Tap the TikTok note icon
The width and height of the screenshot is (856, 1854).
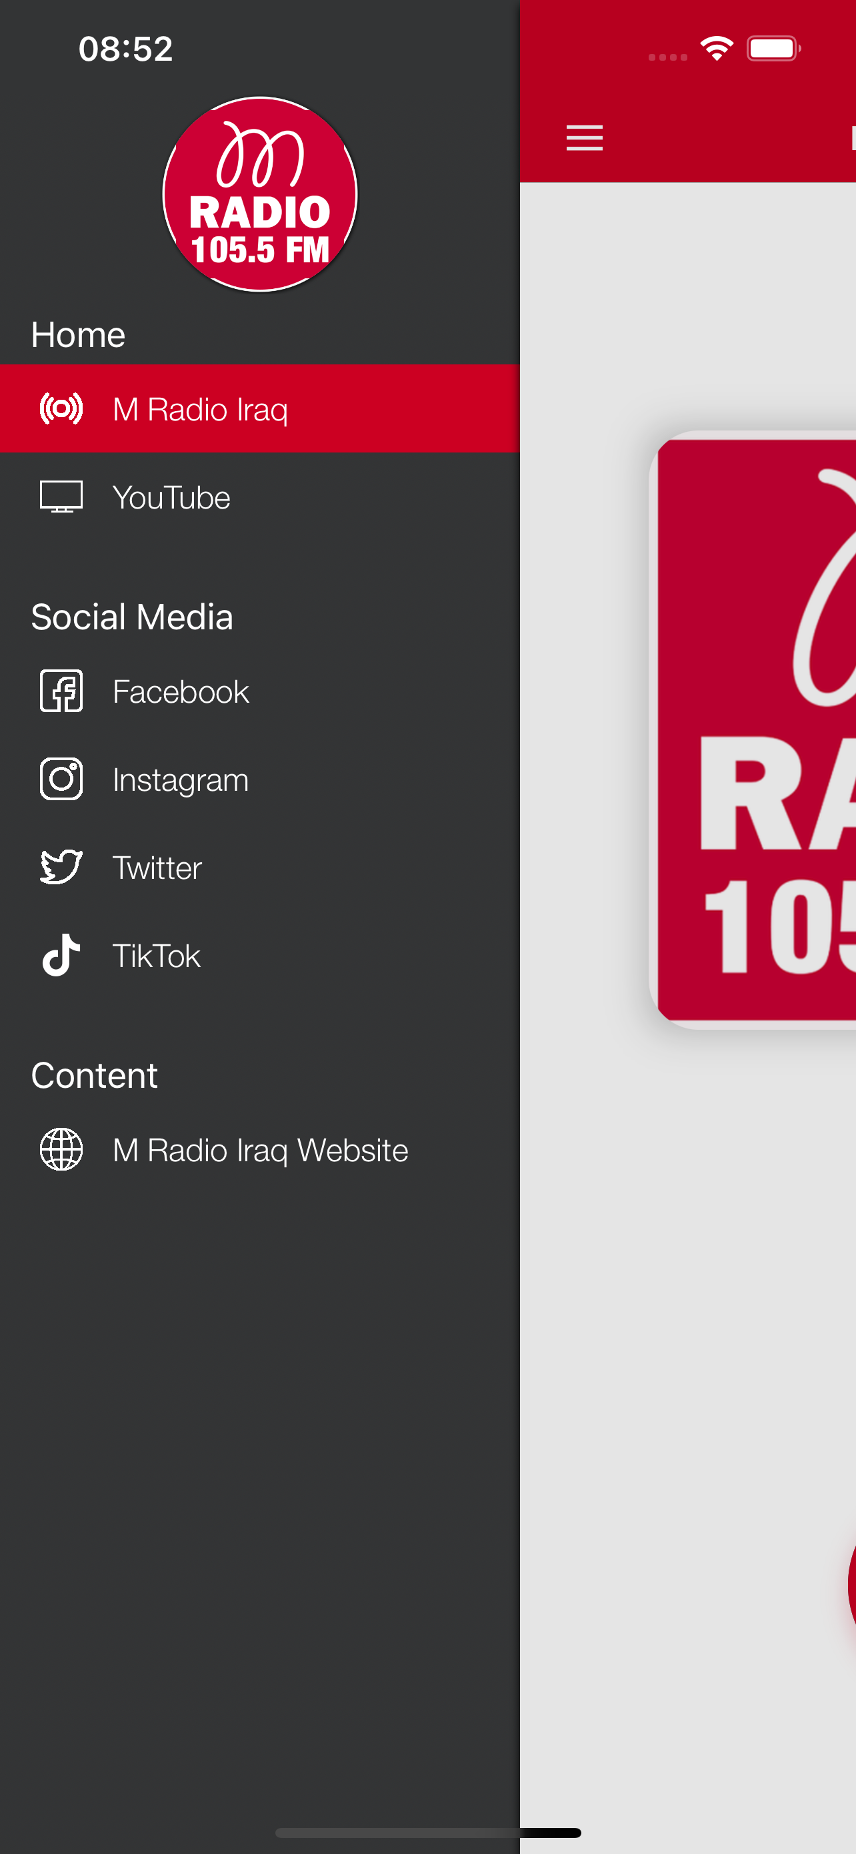[61, 955]
